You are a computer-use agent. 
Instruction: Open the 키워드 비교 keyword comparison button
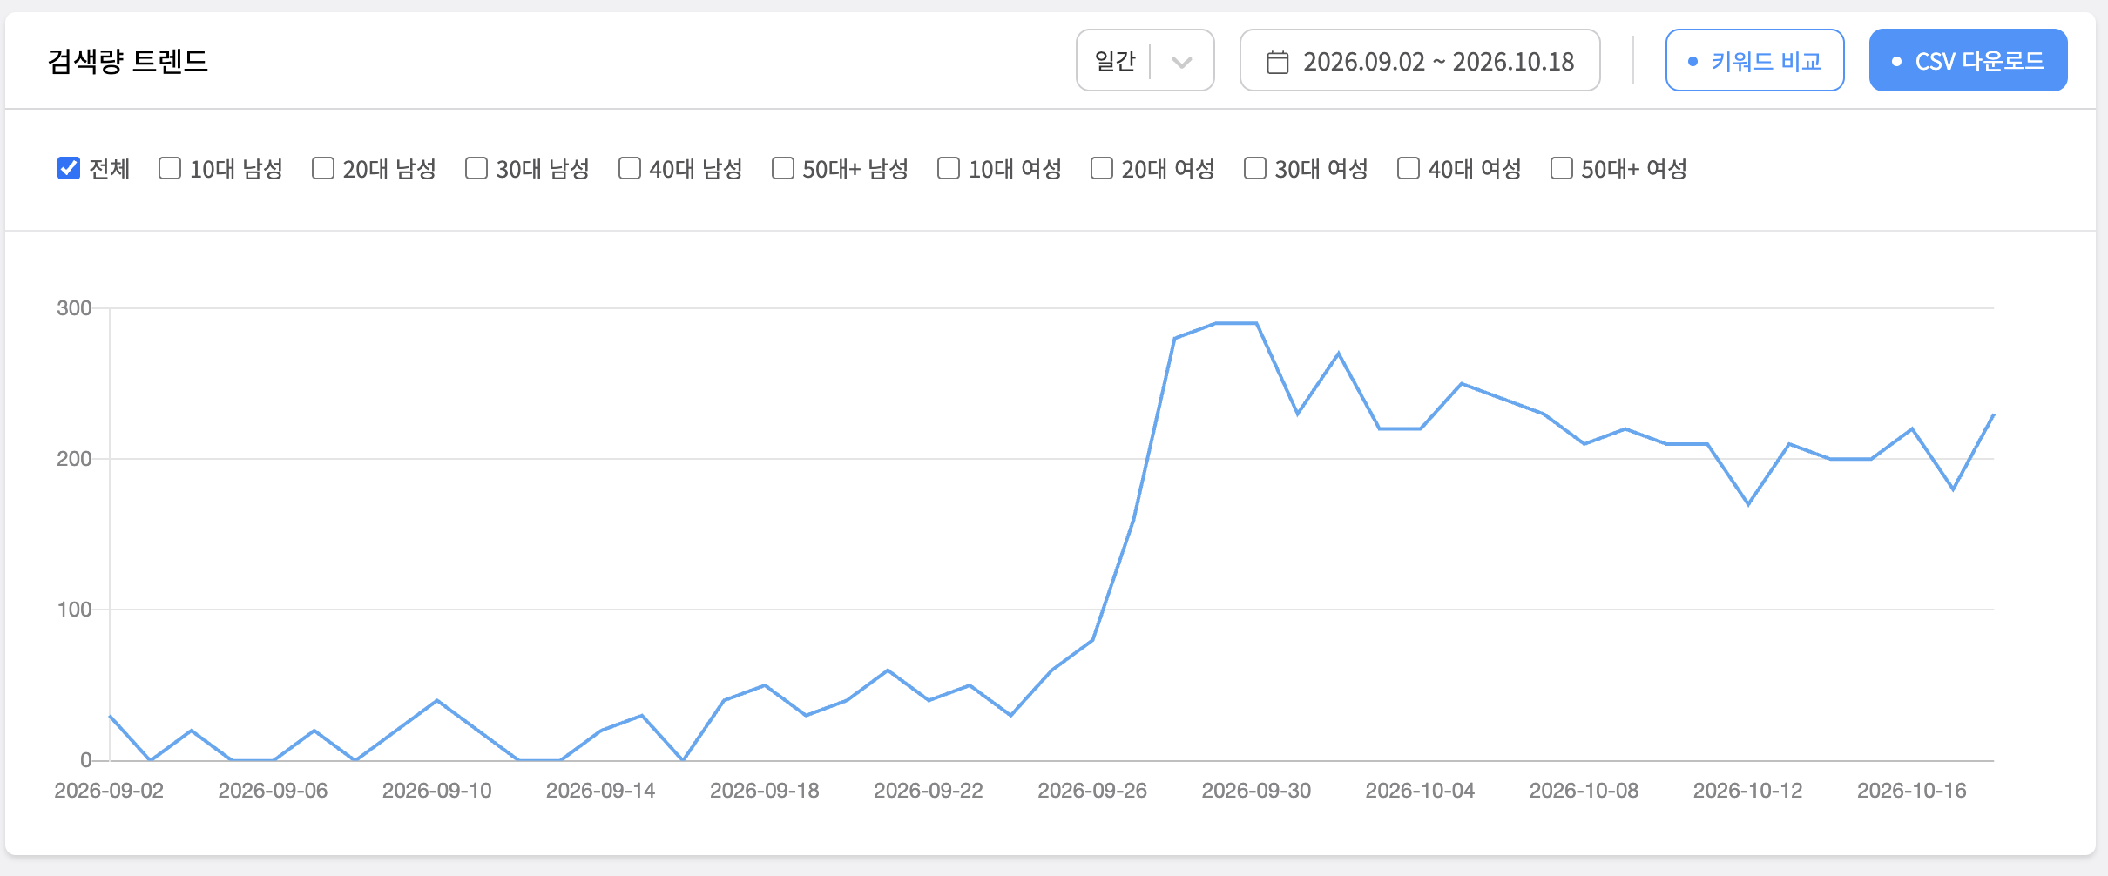(1754, 60)
